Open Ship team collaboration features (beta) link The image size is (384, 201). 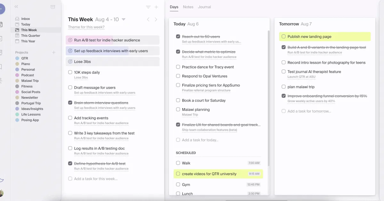(x=210, y=130)
